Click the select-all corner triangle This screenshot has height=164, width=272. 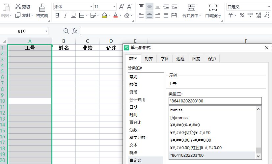tap(4, 41)
